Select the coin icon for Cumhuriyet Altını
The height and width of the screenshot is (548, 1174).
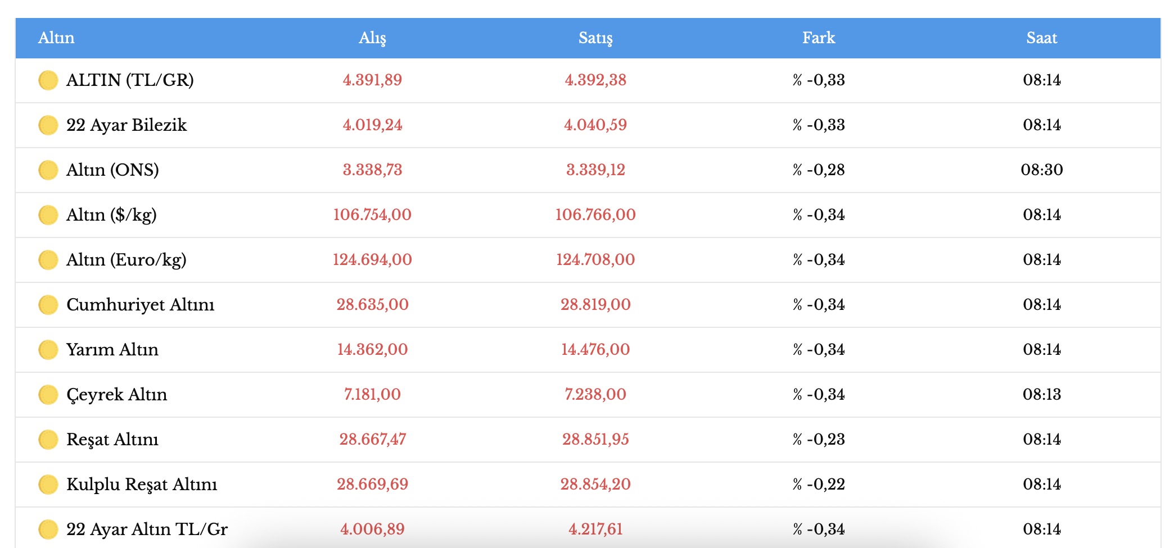coord(48,305)
